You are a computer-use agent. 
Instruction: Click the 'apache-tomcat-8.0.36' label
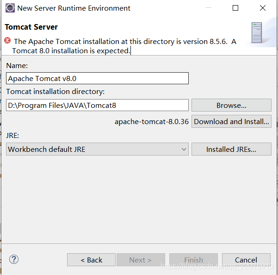pos(152,122)
